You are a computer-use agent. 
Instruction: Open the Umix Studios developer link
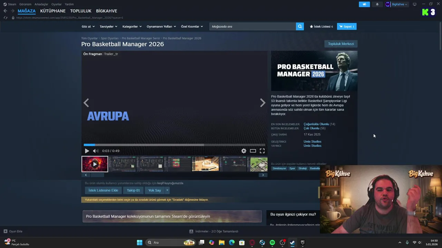click(313, 142)
